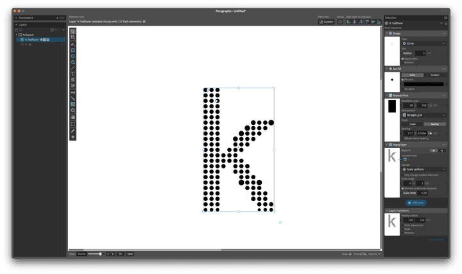Click the Add tools button
This screenshot has width=462, height=274.
pyautogui.click(x=416, y=202)
